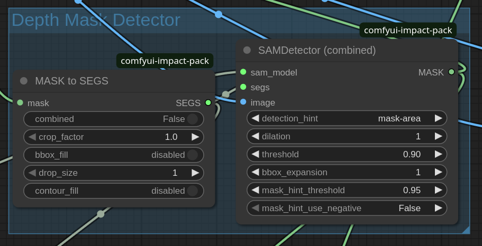Increase drop_size with right arrow

tap(196, 173)
